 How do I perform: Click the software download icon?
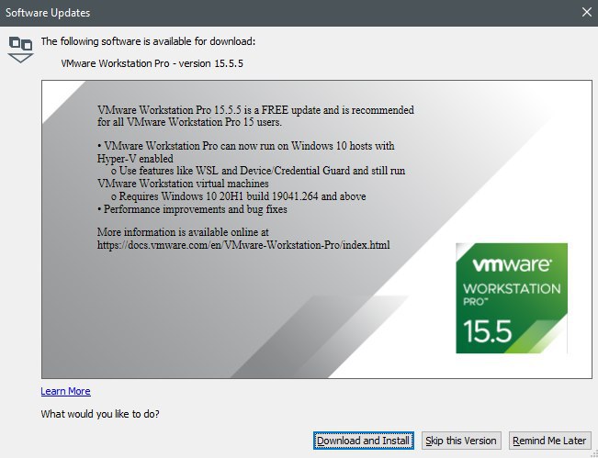click(20, 50)
